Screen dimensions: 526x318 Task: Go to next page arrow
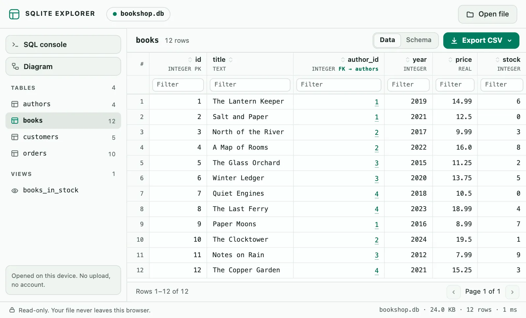pos(512,292)
